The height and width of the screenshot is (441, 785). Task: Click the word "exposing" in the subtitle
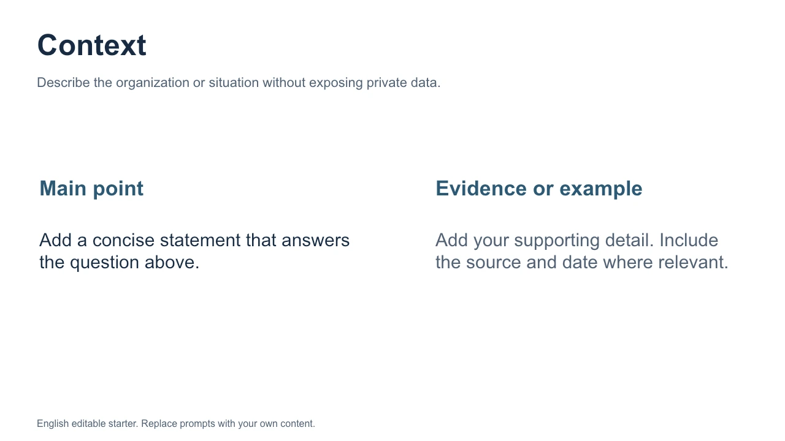[336, 83]
